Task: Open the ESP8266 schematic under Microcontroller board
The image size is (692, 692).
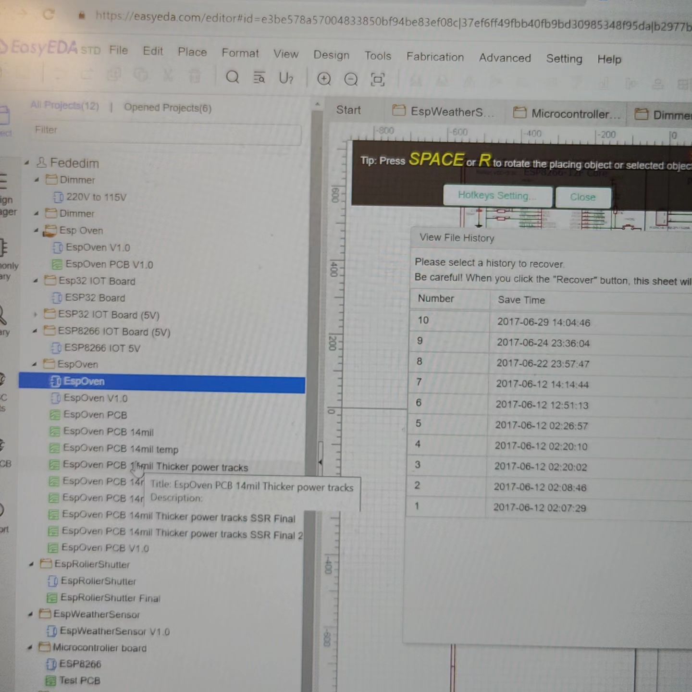Action: tap(80, 664)
